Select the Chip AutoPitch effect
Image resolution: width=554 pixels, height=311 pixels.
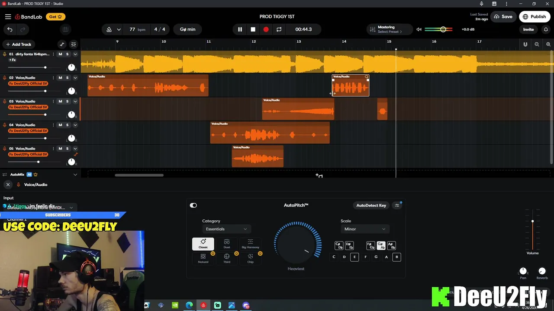pos(250,258)
